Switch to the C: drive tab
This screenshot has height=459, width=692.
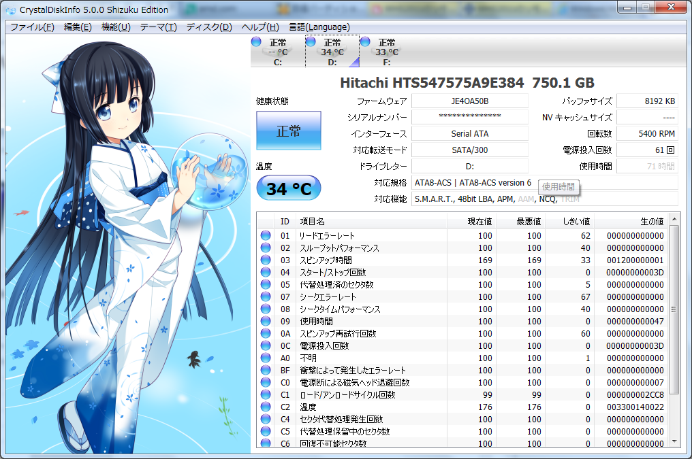278,52
